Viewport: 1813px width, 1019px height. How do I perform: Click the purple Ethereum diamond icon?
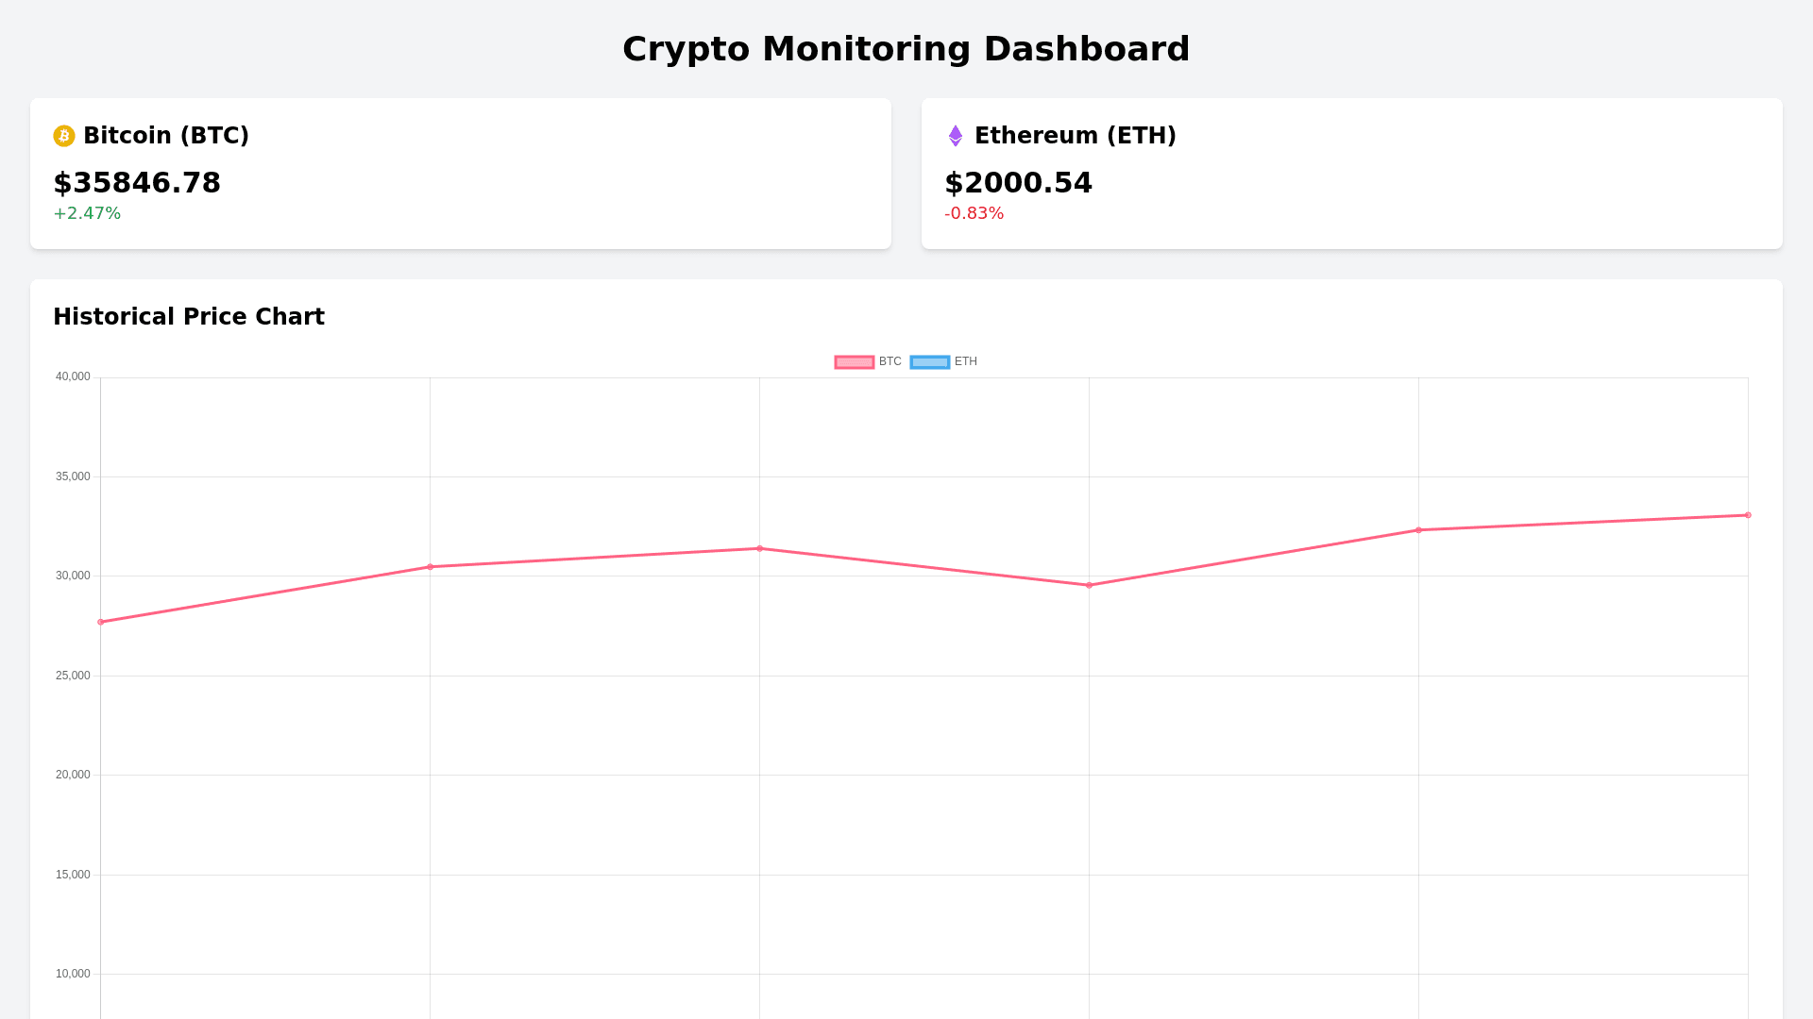pyautogui.click(x=956, y=136)
